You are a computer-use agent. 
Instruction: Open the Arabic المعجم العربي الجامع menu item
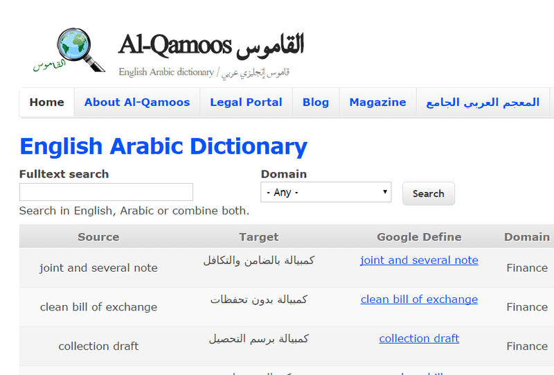(483, 103)
